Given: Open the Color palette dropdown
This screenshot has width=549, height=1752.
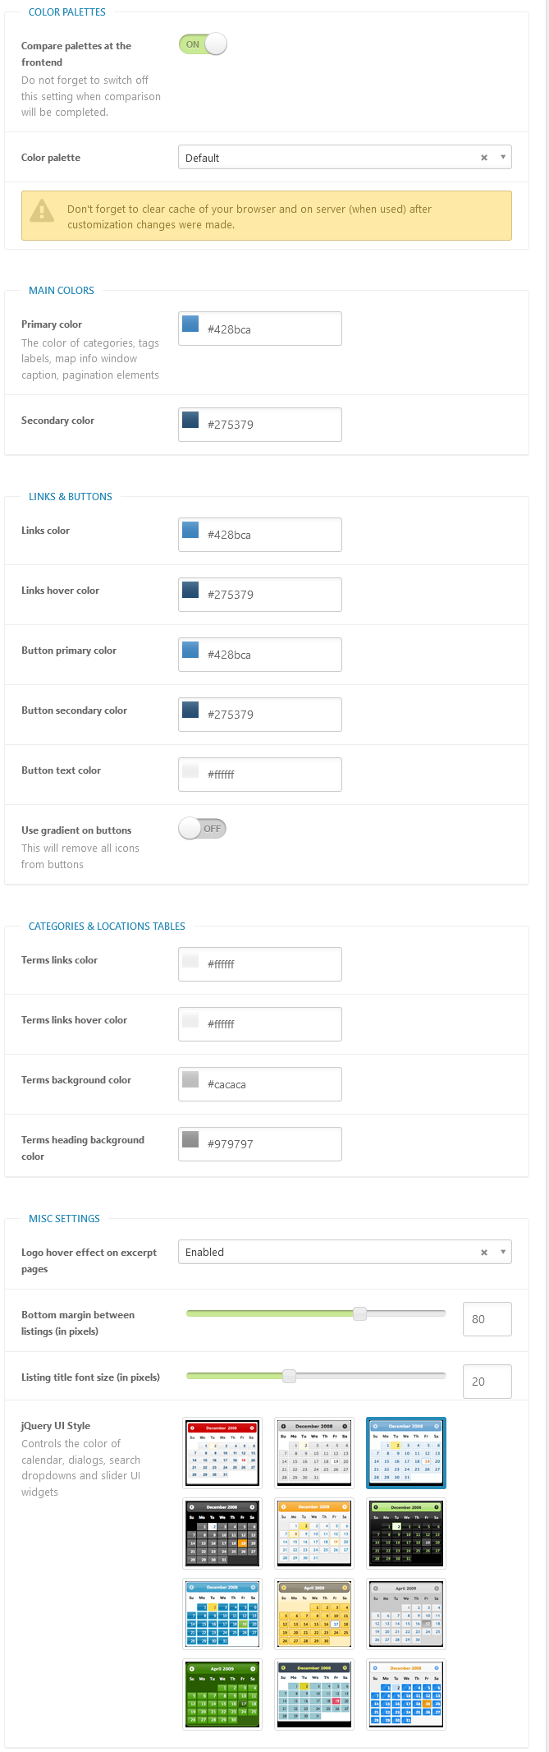Looking at the screenshot, I should point(345,158).
